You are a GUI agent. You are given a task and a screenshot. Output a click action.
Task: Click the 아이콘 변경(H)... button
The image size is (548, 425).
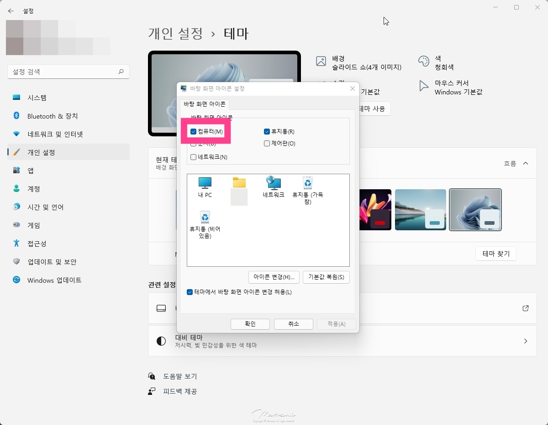tap(274, 277)
